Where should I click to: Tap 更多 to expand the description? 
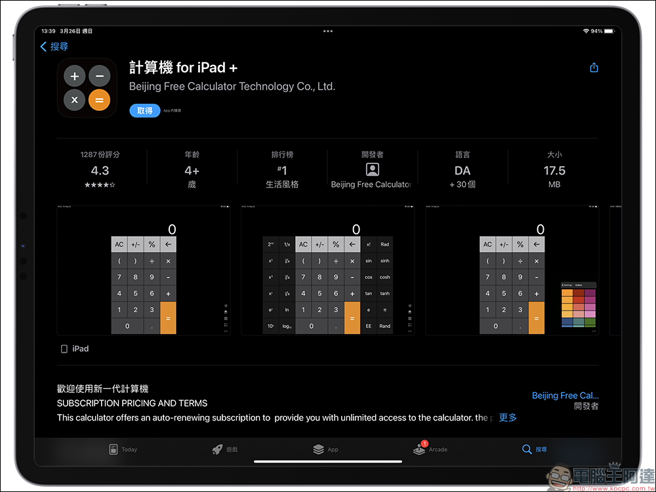tap(508, 417)
